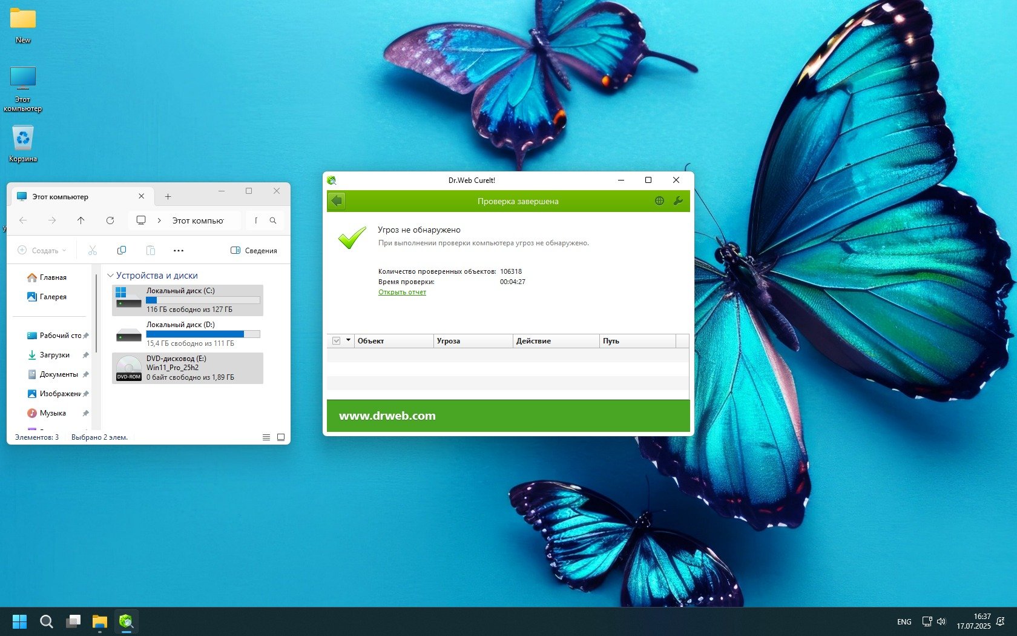Select Локальный диск (C:) drive
Viewport: 1017px width, 636px height.
coord(188,300)
